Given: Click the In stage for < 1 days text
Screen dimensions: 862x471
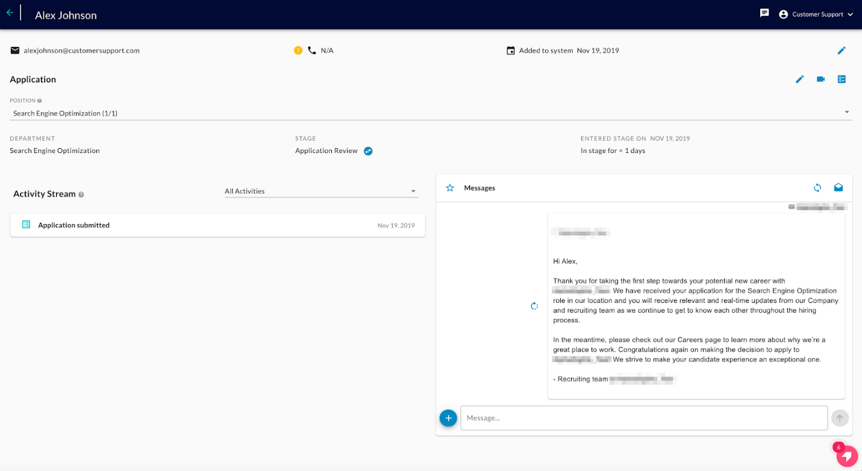Looking at the screenshot, I should (613, 151).
